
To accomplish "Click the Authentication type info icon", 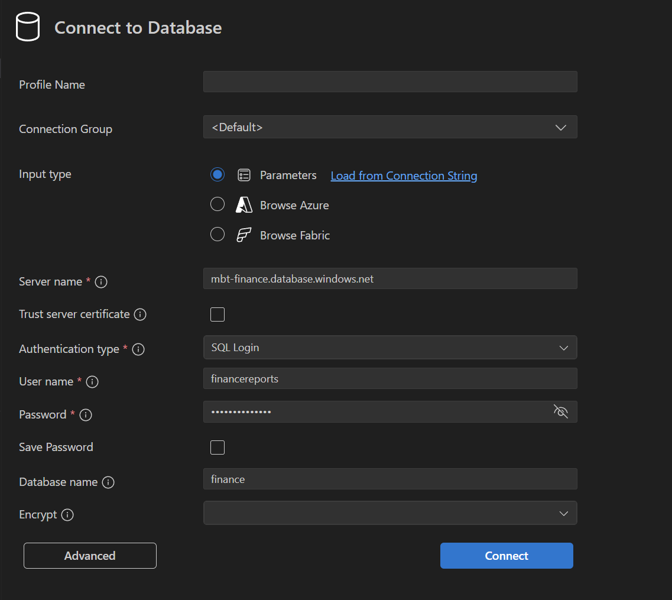I will point(138,349).
